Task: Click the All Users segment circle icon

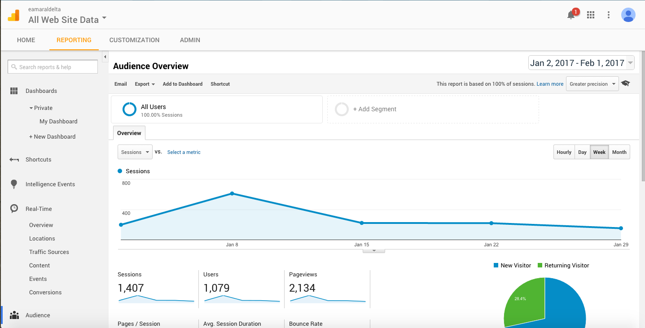Action: 129,109
